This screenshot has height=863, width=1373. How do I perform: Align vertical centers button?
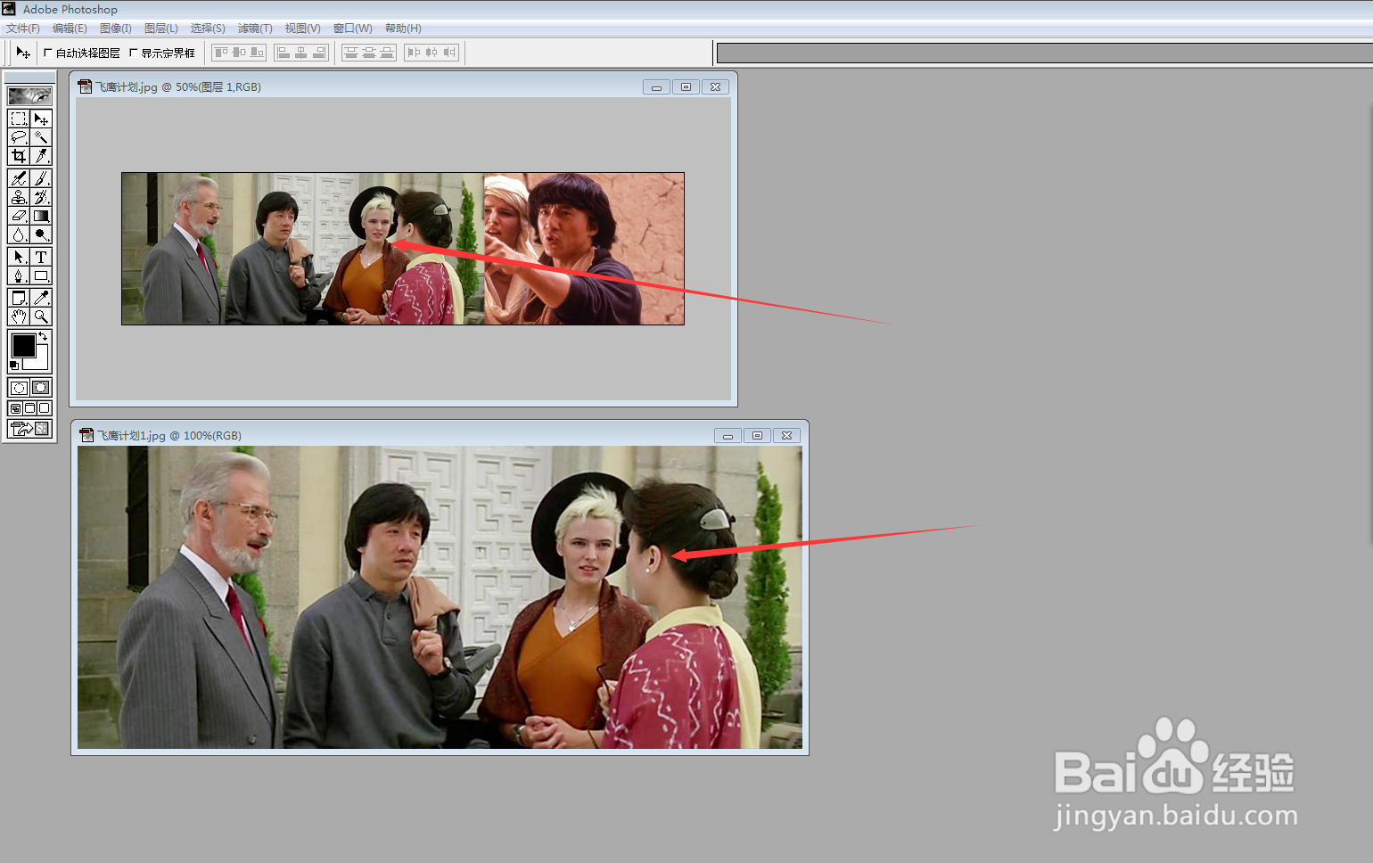239,53
